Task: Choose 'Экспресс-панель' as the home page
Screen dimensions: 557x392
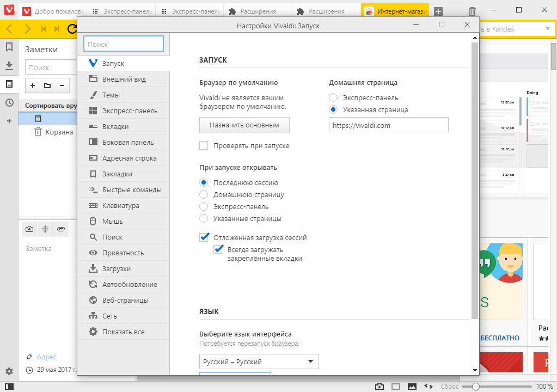Action: point(334,98)
